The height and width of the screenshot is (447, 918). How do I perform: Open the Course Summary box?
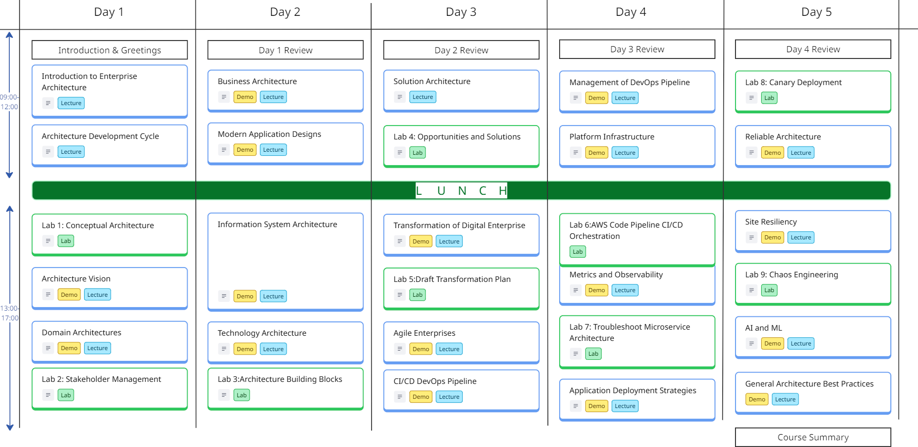tap(813, 437)
